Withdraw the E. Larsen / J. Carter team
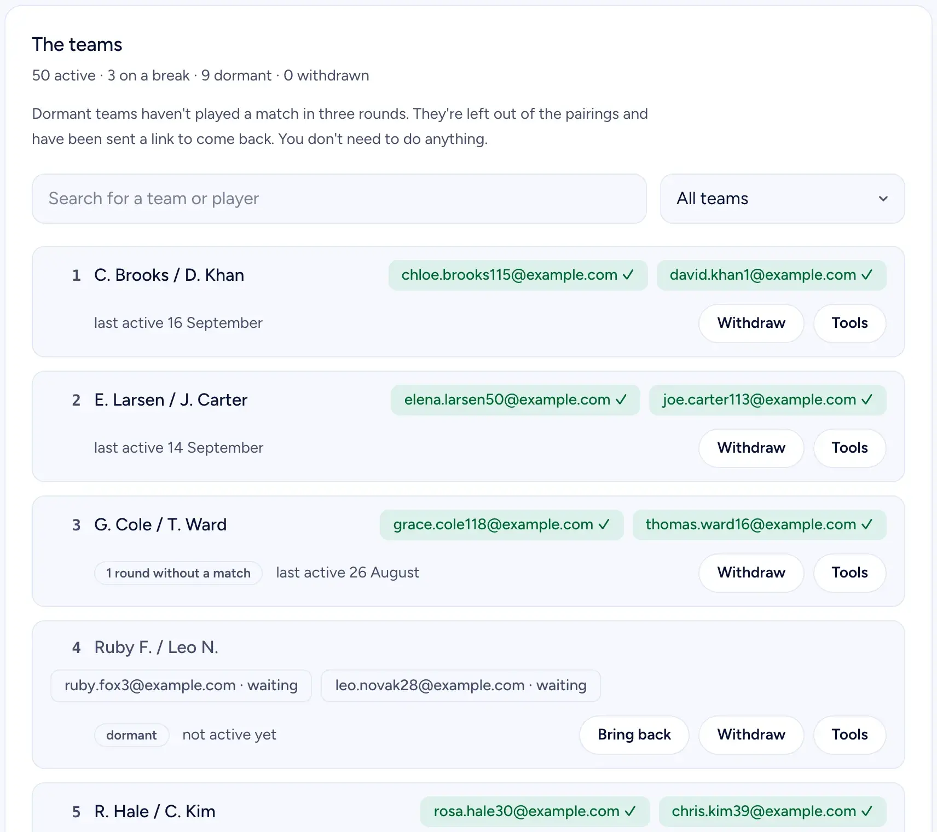Viewport: 937px width, 832px height. pyautogui.click(x=751, y=448)
